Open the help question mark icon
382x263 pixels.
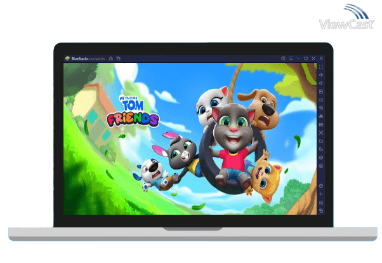pos(283,58)
